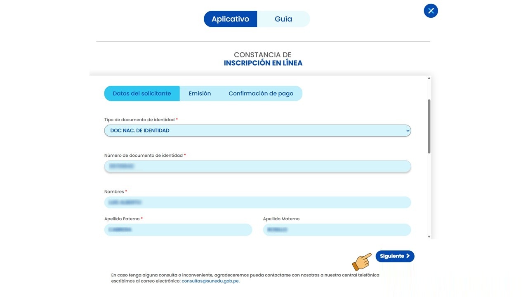Select the Datos del solicitante tab

pos(141,93)
